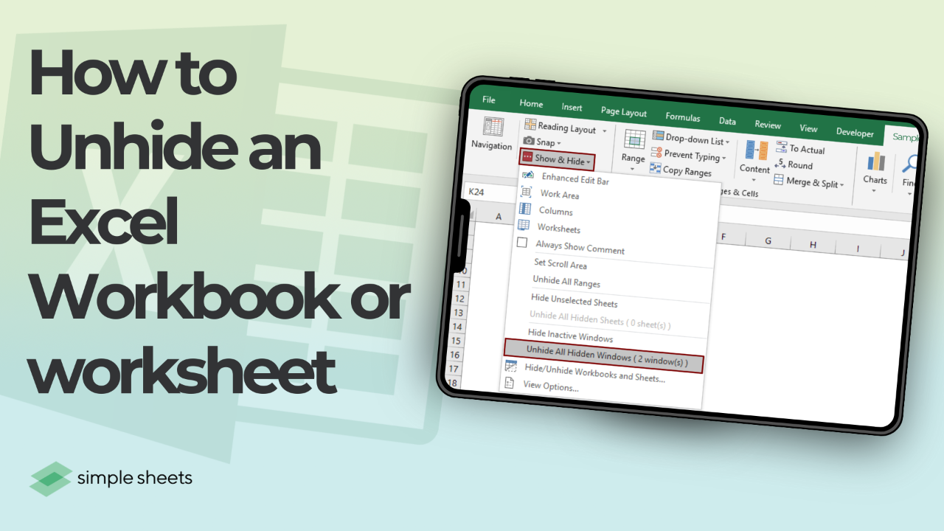This screenshot has height=531, width=944.
Task: Open the Developer ribbon tab
Action: coord(855,133)
